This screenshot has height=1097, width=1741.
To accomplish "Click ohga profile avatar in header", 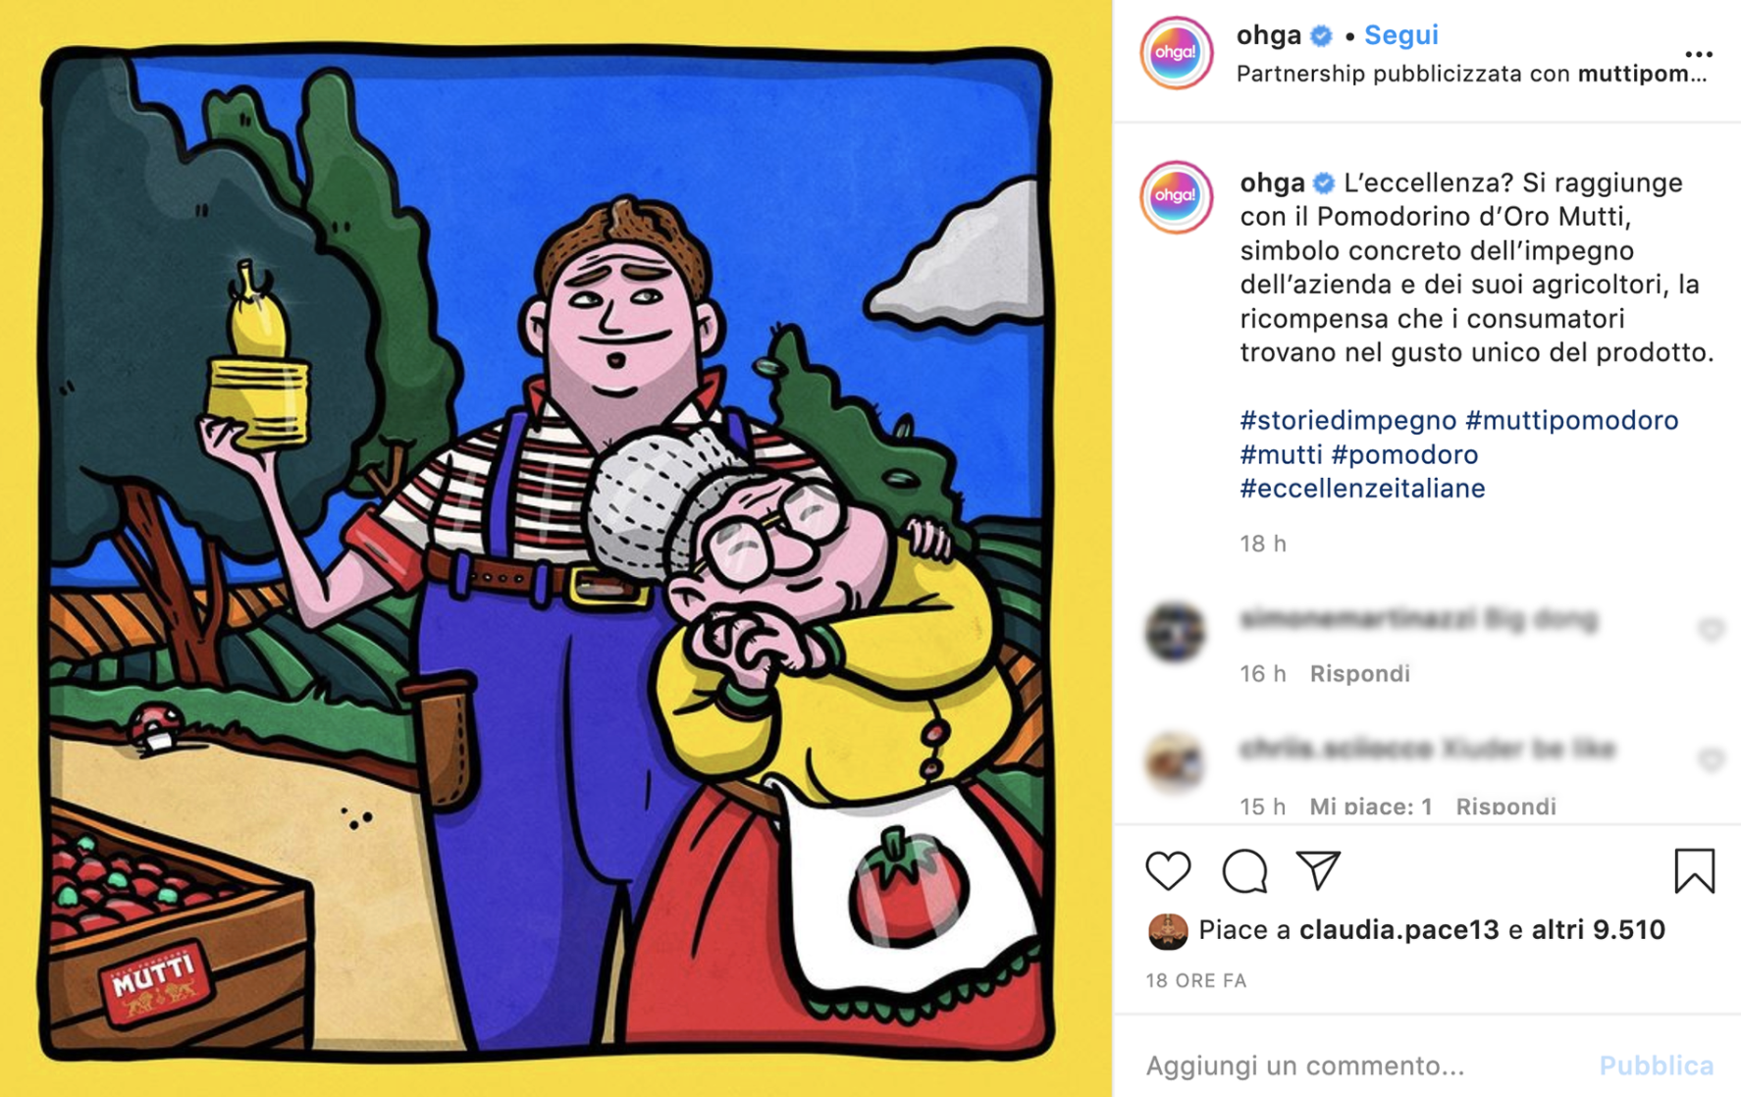I will pos(1176,53).
